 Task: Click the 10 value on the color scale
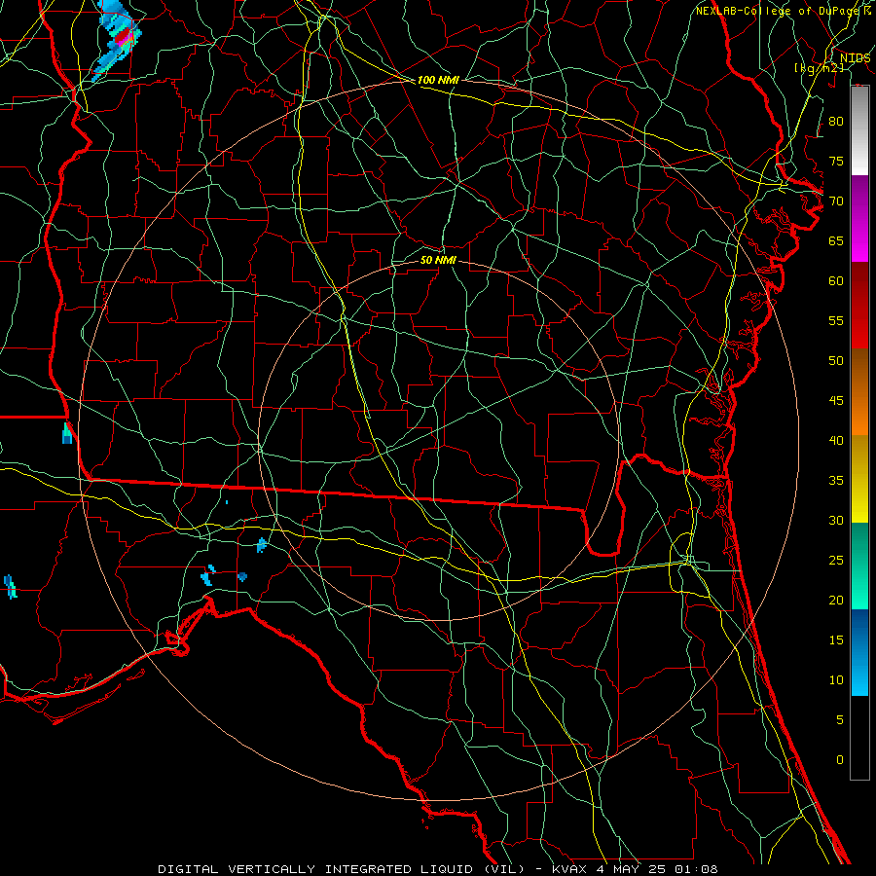[x=836, y=680]
